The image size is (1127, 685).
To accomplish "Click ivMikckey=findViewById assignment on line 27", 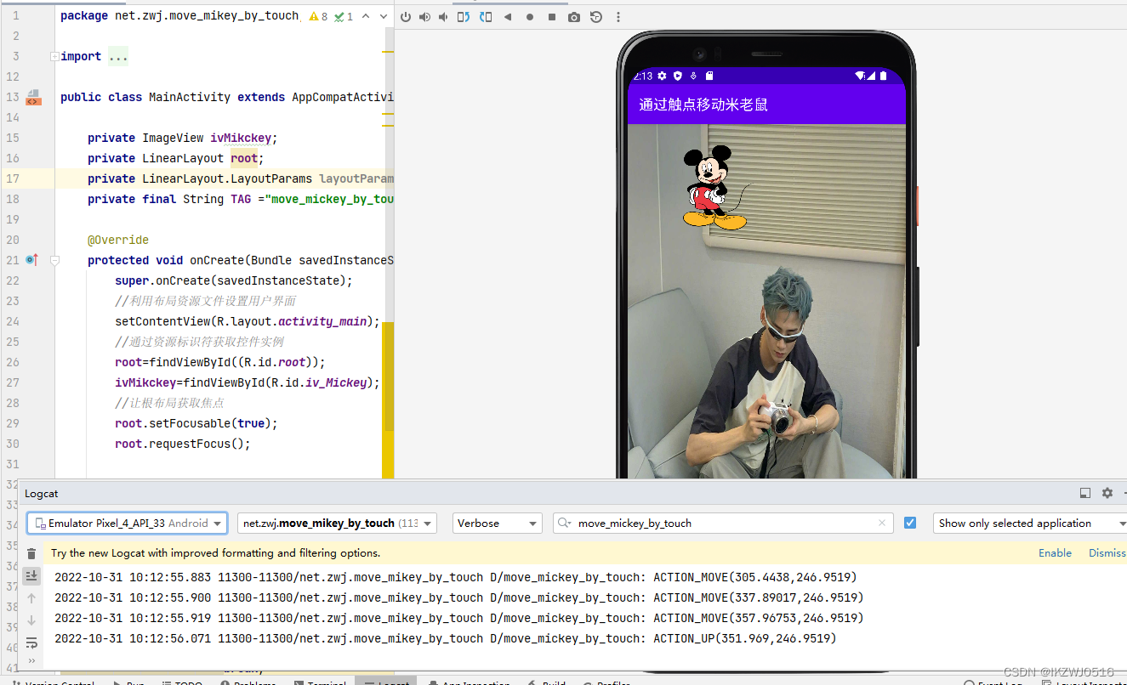I will point(248,382).
